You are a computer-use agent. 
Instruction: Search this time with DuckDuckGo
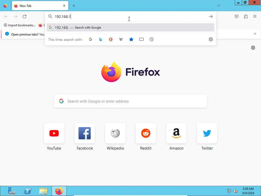tap(111, 39)
